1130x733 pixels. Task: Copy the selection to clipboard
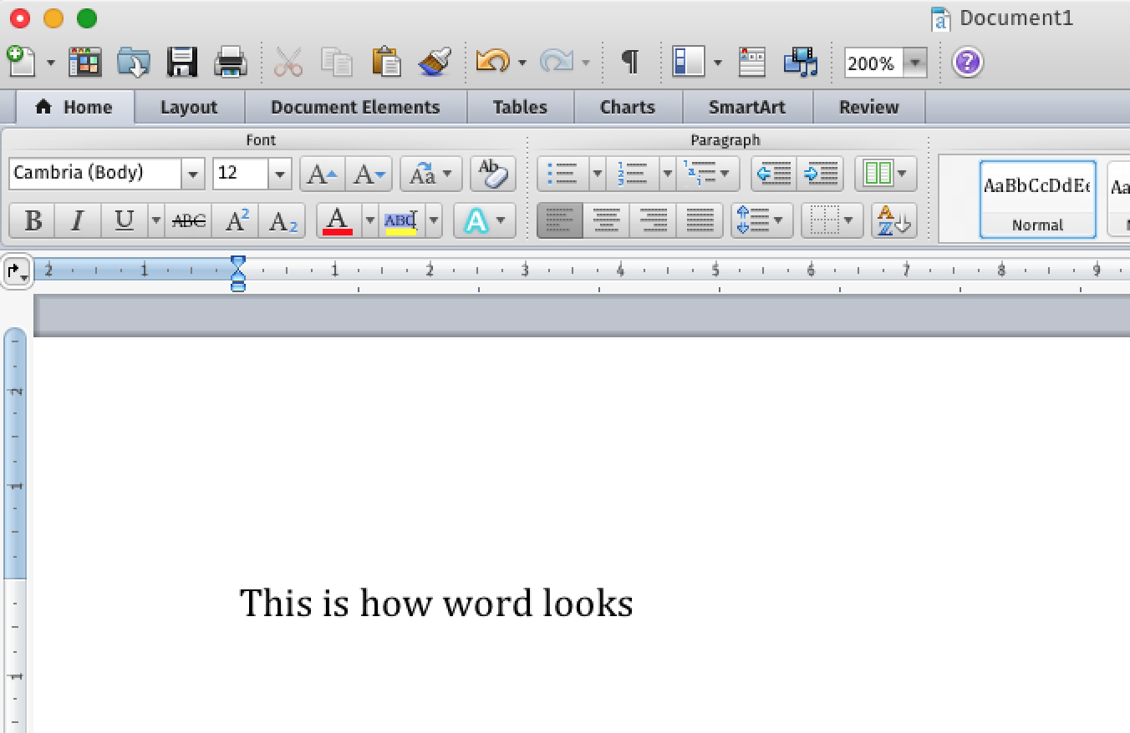337,62
